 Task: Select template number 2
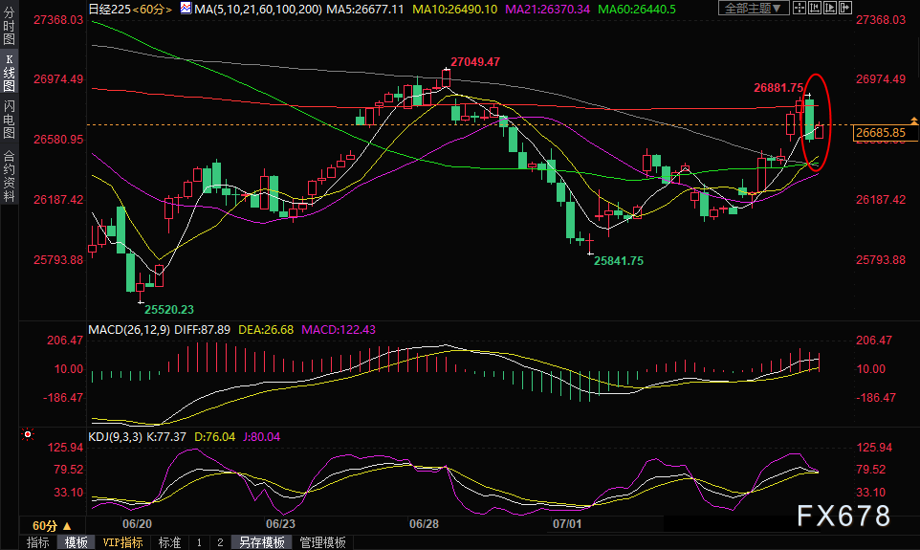pos(220,542)
